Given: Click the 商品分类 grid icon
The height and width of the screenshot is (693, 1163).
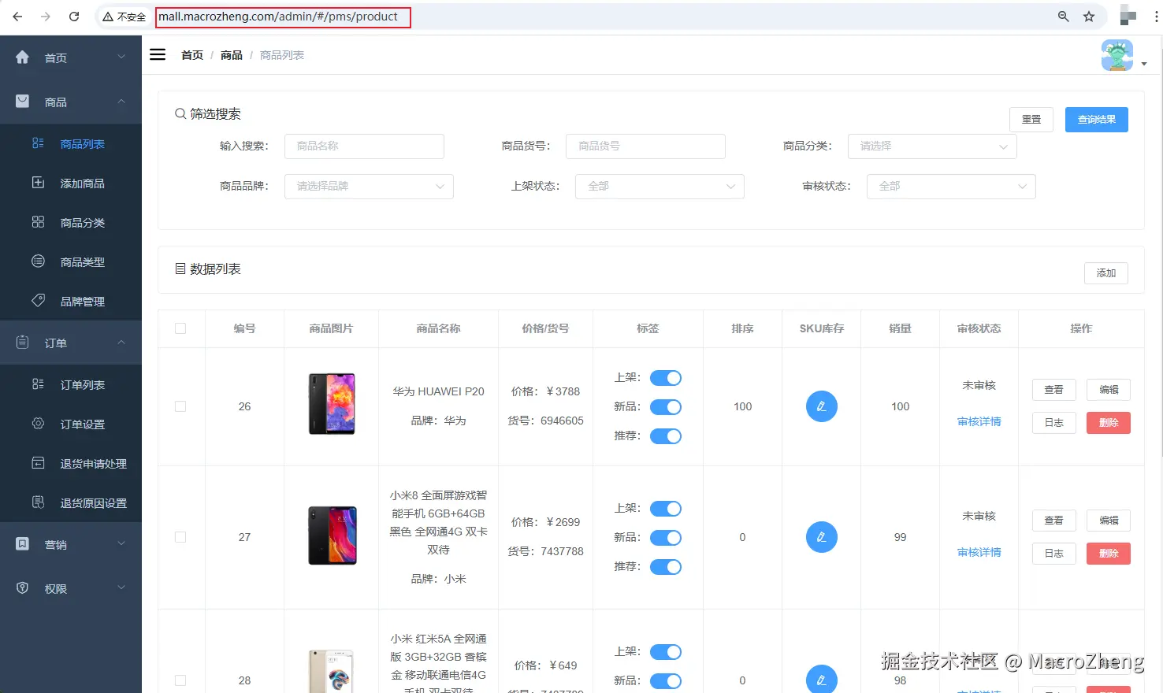Looking at the screenshot, I should (38, 222).
